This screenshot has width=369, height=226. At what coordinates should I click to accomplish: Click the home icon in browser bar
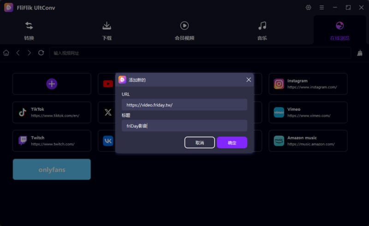(6, 53)
